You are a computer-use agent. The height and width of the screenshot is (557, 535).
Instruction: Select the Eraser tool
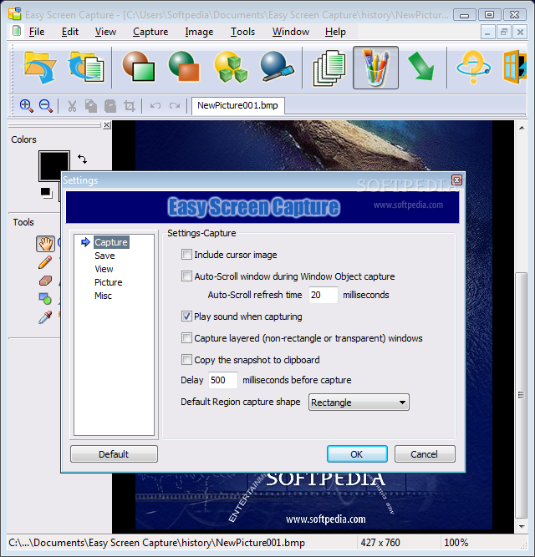click(x=45, y=281)
